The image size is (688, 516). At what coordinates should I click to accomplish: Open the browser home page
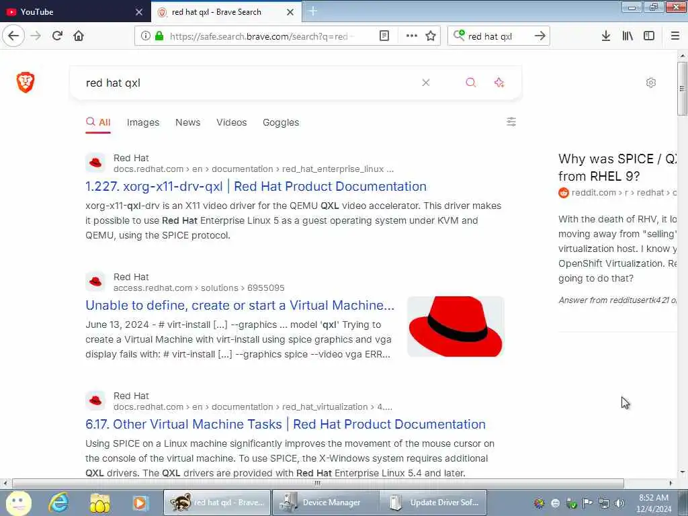tap(79, 36)
